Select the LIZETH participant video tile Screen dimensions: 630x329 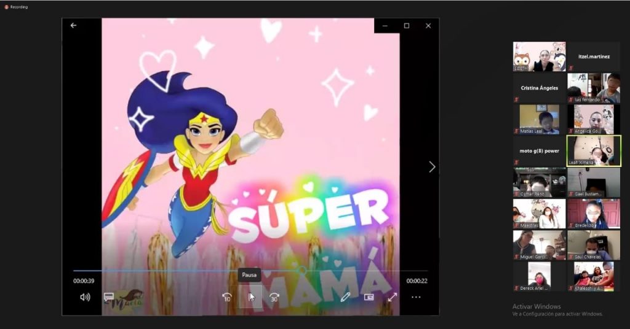pyautogui.click(x=539, y=56)
